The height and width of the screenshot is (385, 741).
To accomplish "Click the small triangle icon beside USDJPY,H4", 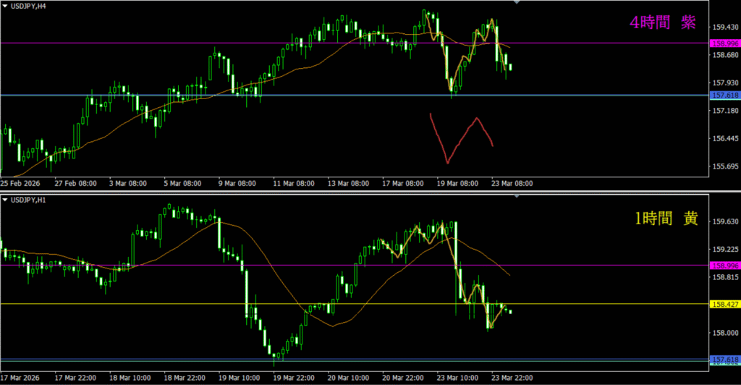I will pyautogui.click(x=4, y=4).
